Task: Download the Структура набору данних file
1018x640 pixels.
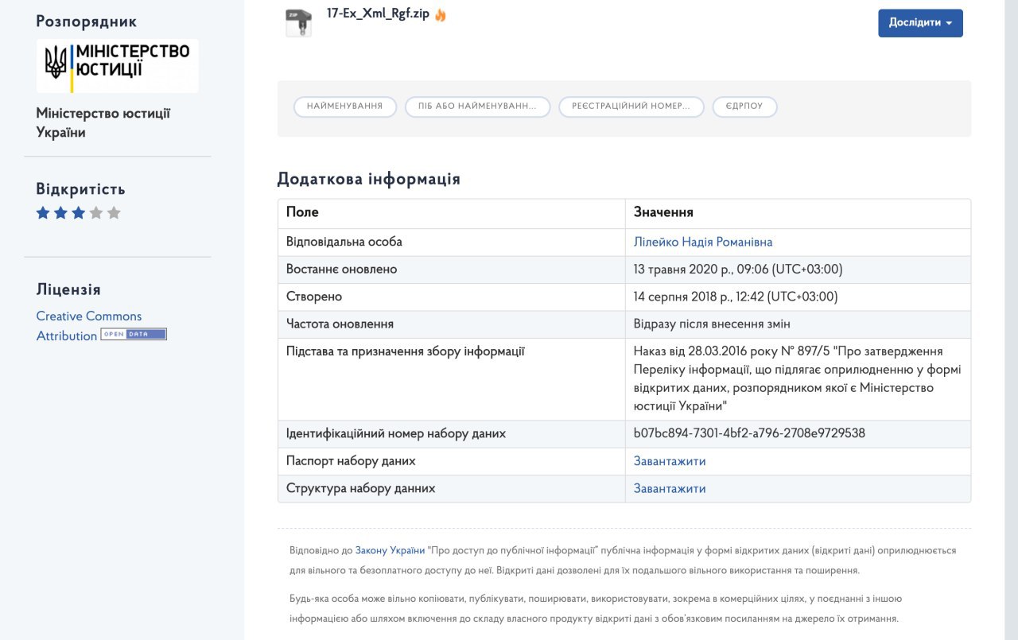Action: [670, 488]
